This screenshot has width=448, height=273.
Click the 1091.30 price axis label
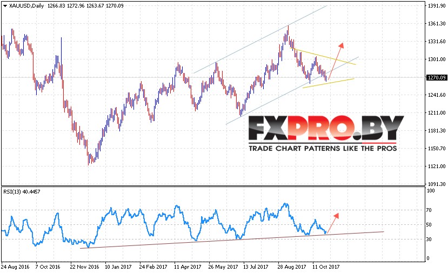[437, 184]
